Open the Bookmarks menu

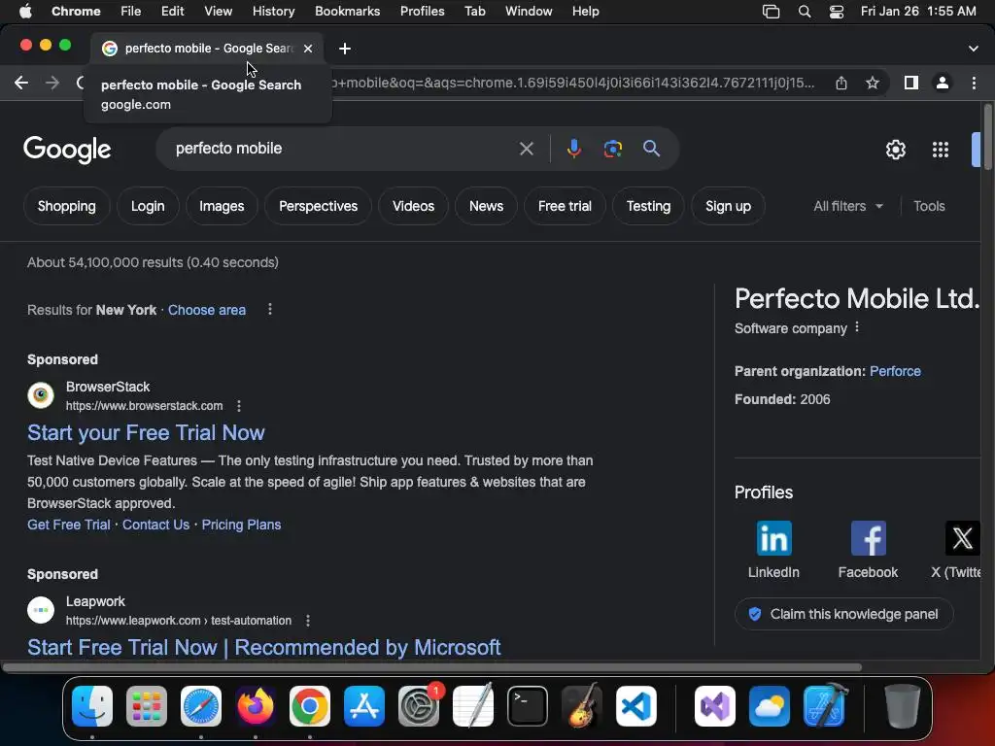[347, 12]
